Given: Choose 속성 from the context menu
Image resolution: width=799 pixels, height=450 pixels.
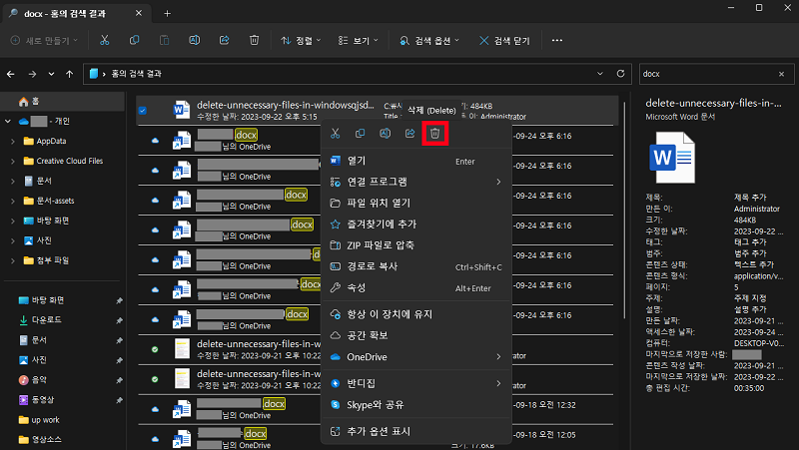Looking at the screenshot, I should [356, 287].
